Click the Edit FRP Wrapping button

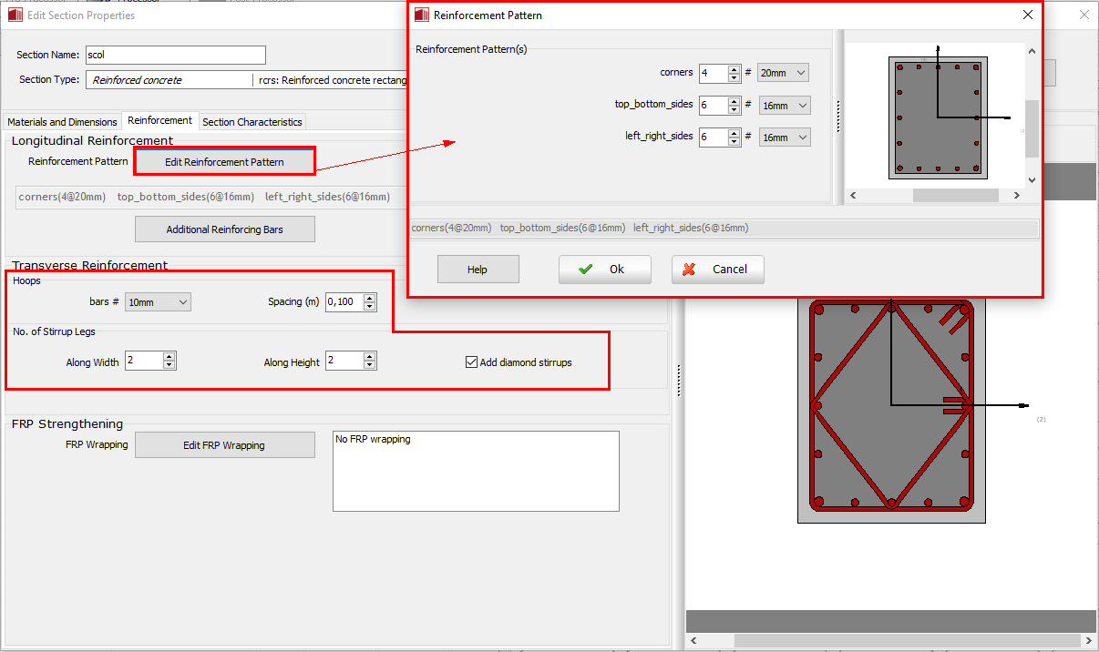[224, 445]
